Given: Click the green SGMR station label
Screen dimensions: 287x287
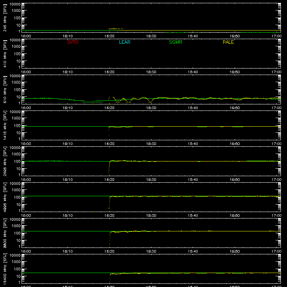Looking at the screenshot, I should (x=175, y=42).
